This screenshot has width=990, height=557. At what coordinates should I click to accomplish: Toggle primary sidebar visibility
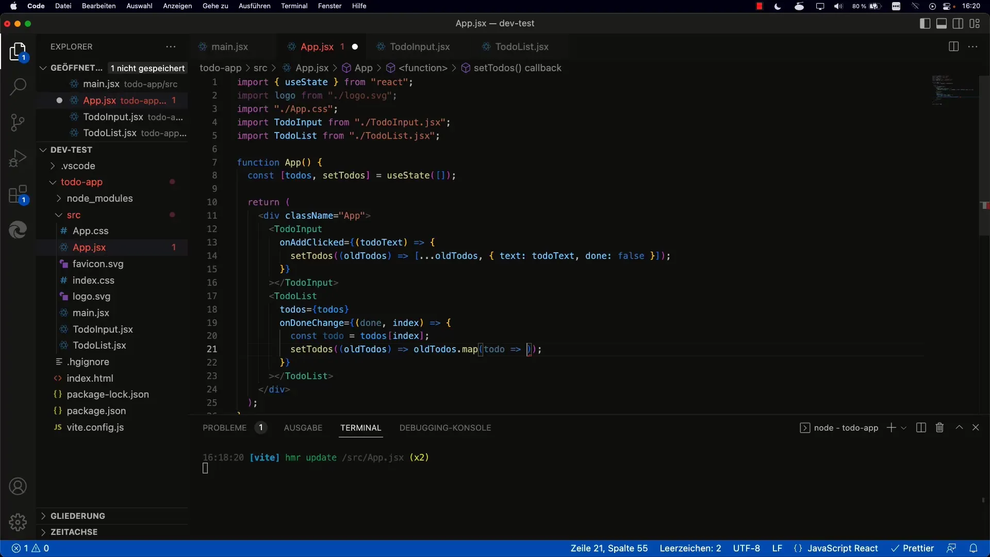[x=925, y=23]
